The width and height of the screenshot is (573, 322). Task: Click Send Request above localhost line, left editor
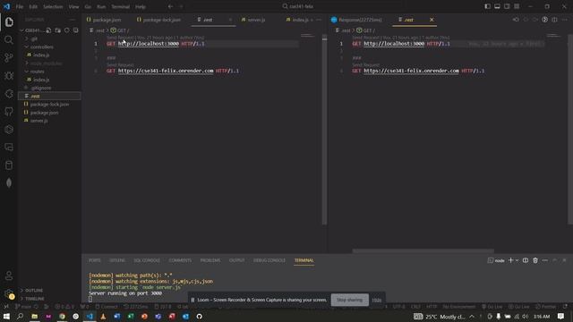[x=120, y=38]
